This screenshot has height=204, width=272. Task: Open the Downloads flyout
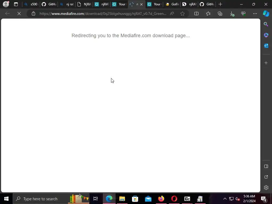(x=232, y=14)
